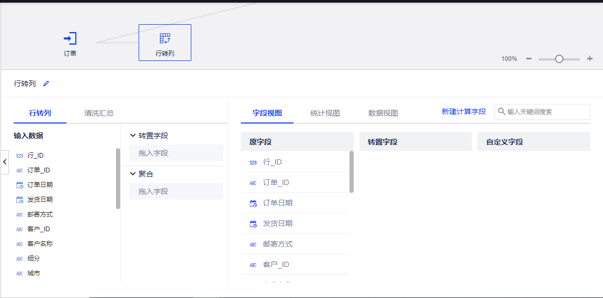Collapse the left side panel arrow
This screenshot has height=298, width=603.
[5, 162]
